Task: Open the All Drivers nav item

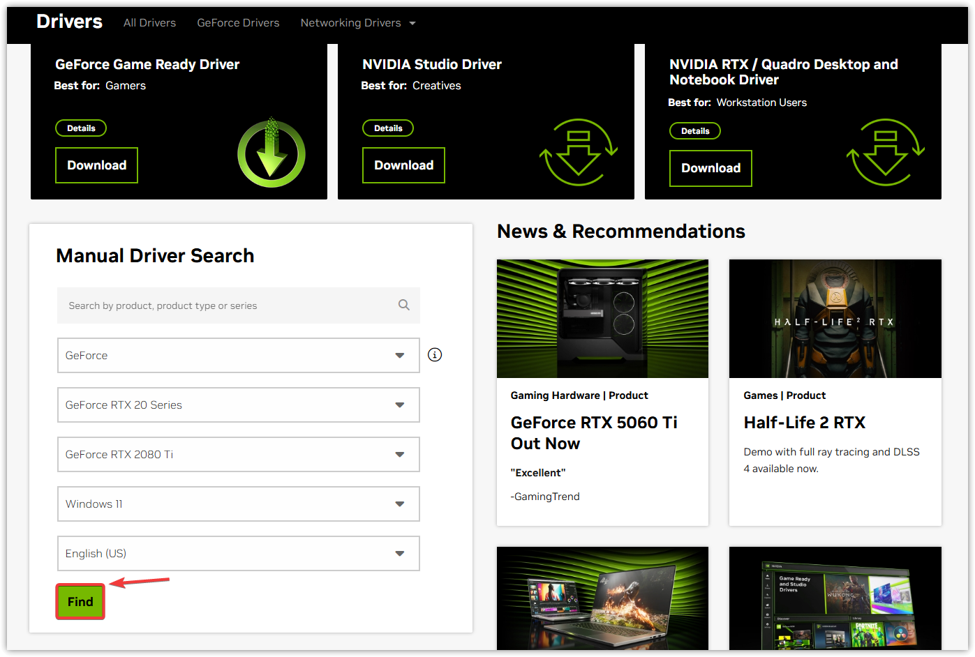Action: tap(149, 23)
